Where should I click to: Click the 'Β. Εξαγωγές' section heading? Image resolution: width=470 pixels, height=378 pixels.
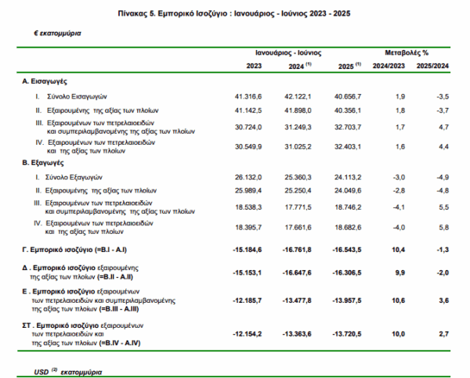pos(47,164)
